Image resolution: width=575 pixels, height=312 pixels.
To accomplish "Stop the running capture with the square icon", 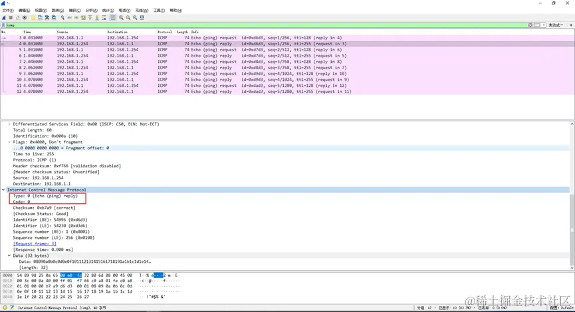I will coord(11,17).
